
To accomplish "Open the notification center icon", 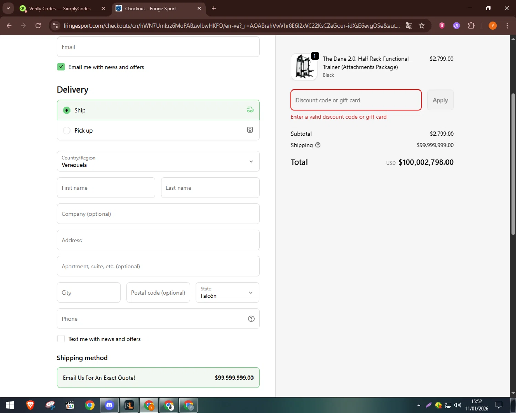I will [x=499, y=405].
